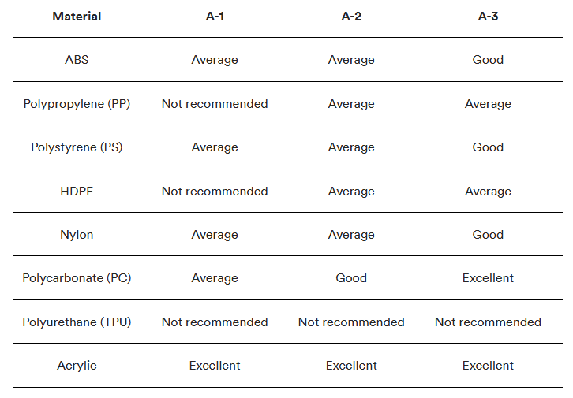Click the A-3 column header
This screenshot has height=398, width=573.
coord(488,17)
